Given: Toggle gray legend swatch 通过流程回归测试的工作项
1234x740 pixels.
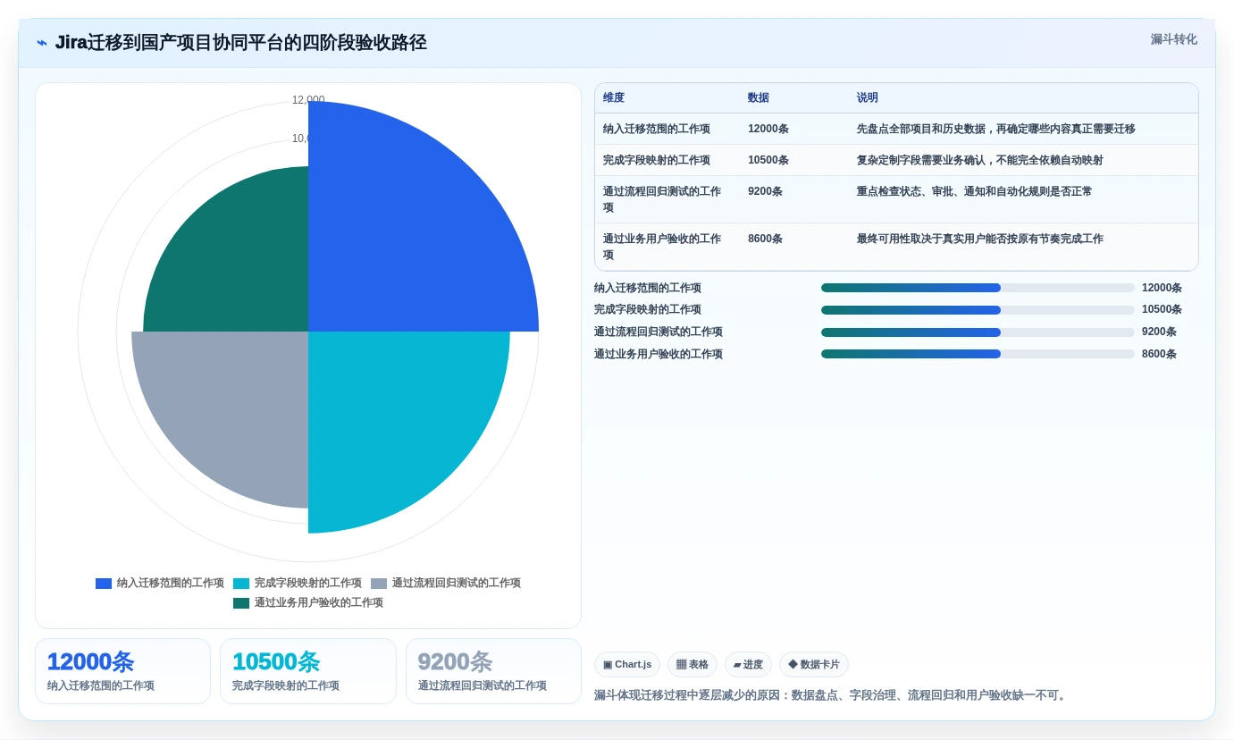Looking at the screenshot, I should 379,584.
